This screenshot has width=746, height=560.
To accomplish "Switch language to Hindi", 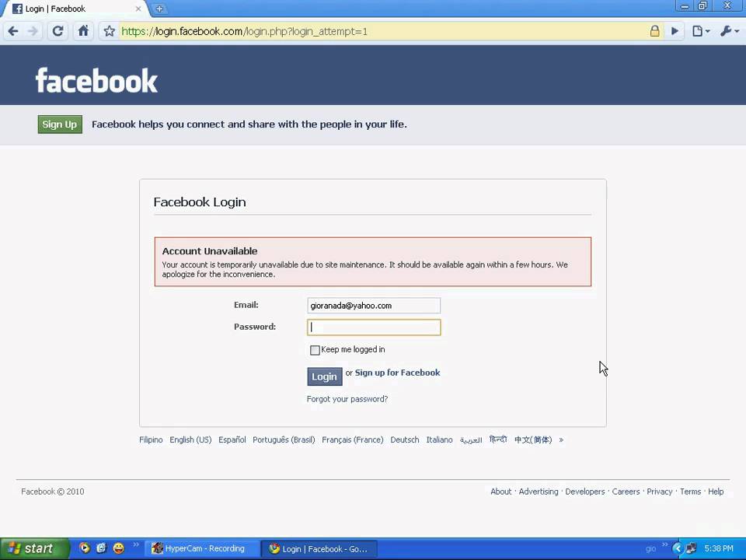I will click(x=498, y=440).
